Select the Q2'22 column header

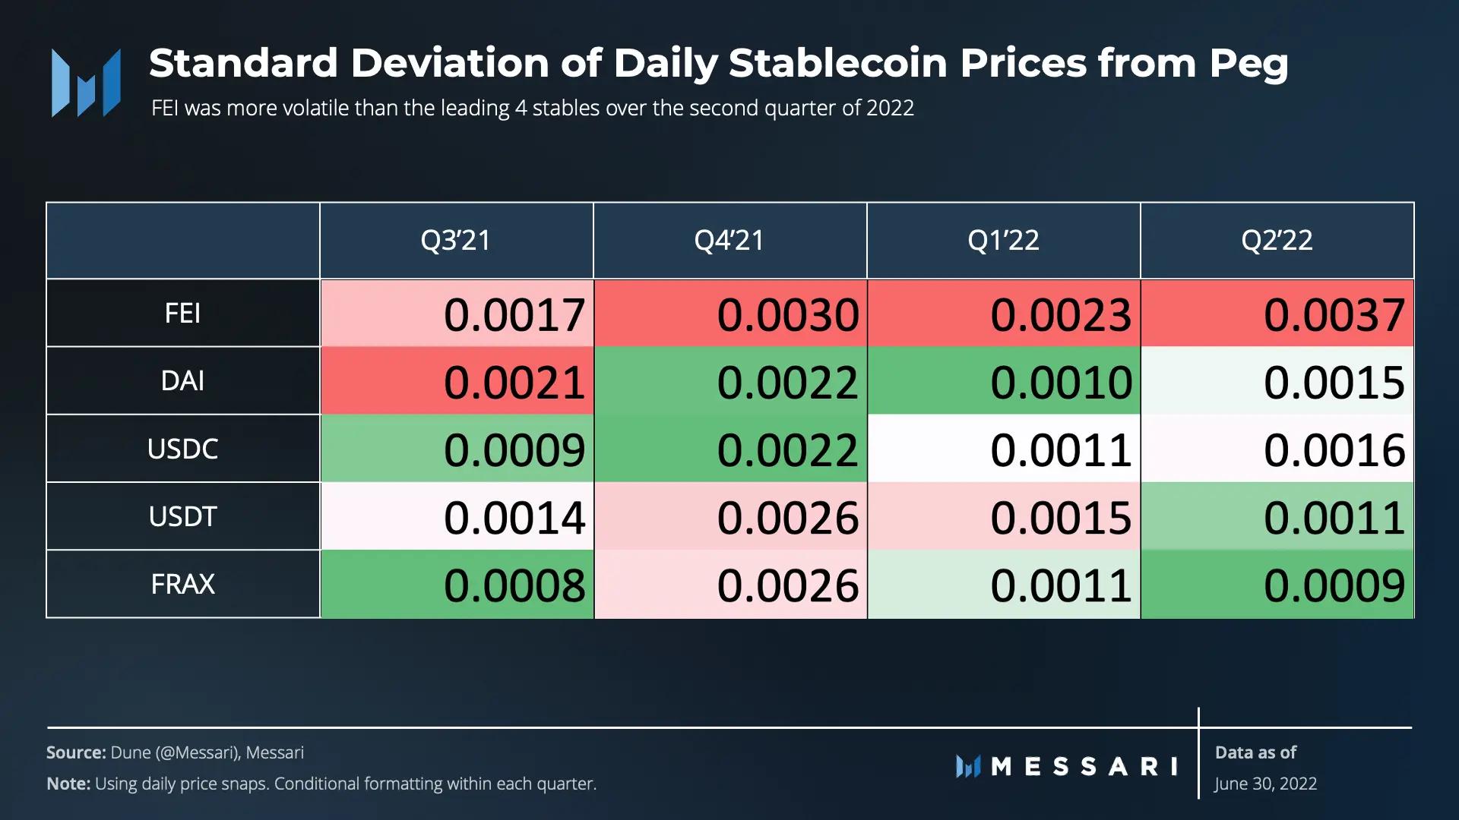(x=1277, y=241)
